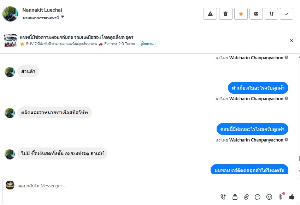Screen dimensions: 300x205
Task: Click Nannakit Luechai profile picture in header
Action: [10, 14]
